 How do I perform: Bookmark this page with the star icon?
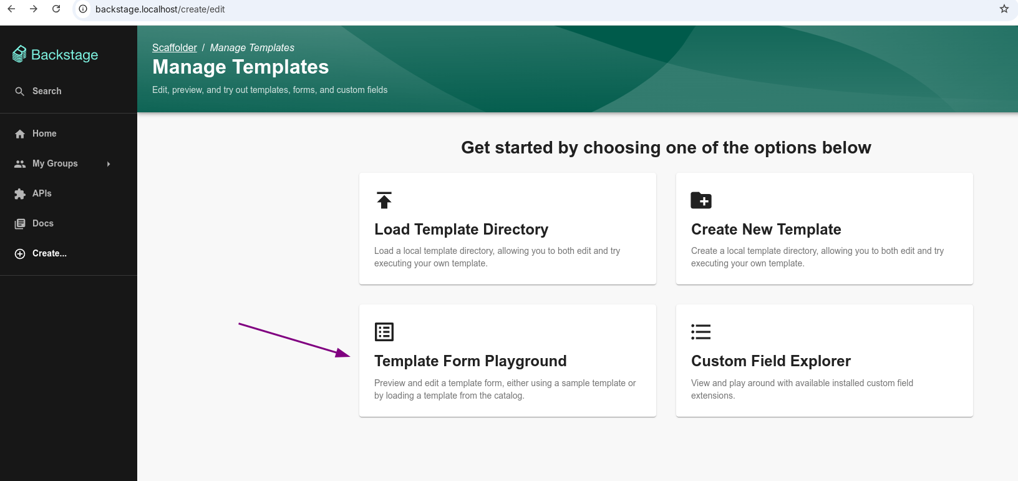(x=1004, y=9)
